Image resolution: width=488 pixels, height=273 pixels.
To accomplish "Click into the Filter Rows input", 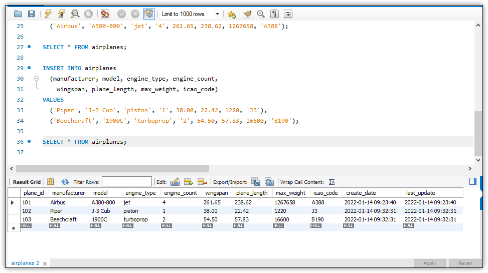I will tap(126, 182).
